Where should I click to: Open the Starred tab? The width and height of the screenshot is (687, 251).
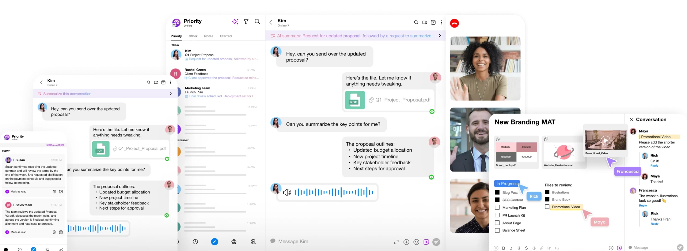pos(226,36)
